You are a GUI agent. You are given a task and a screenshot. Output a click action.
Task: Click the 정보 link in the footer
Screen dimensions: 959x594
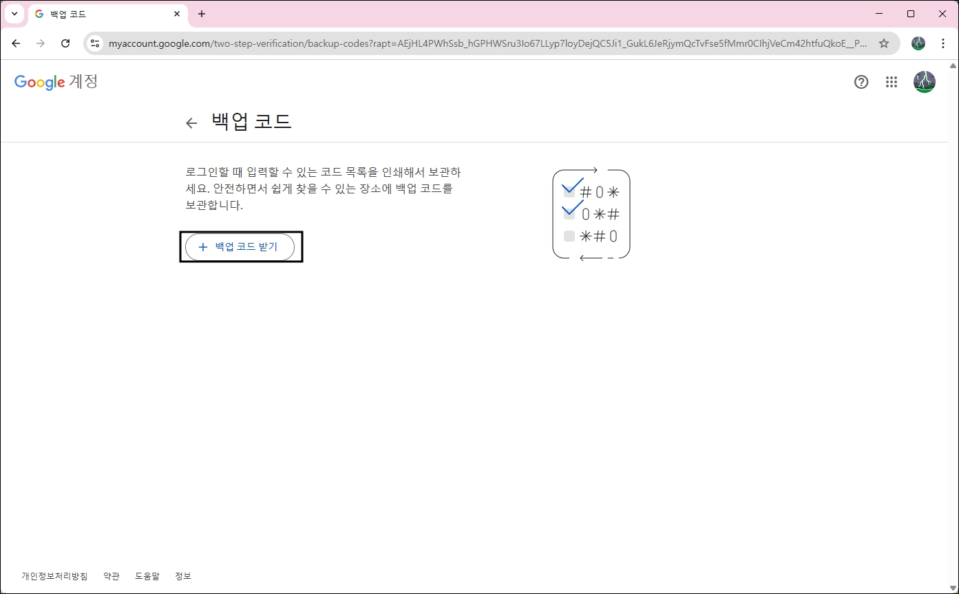click(x=183, y=576)
